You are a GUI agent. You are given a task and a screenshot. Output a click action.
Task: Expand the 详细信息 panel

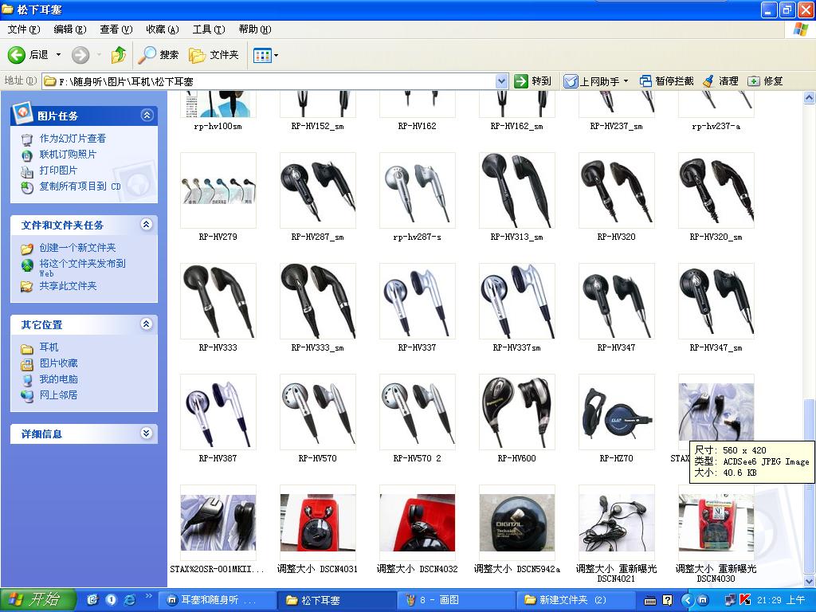point(147,433)
